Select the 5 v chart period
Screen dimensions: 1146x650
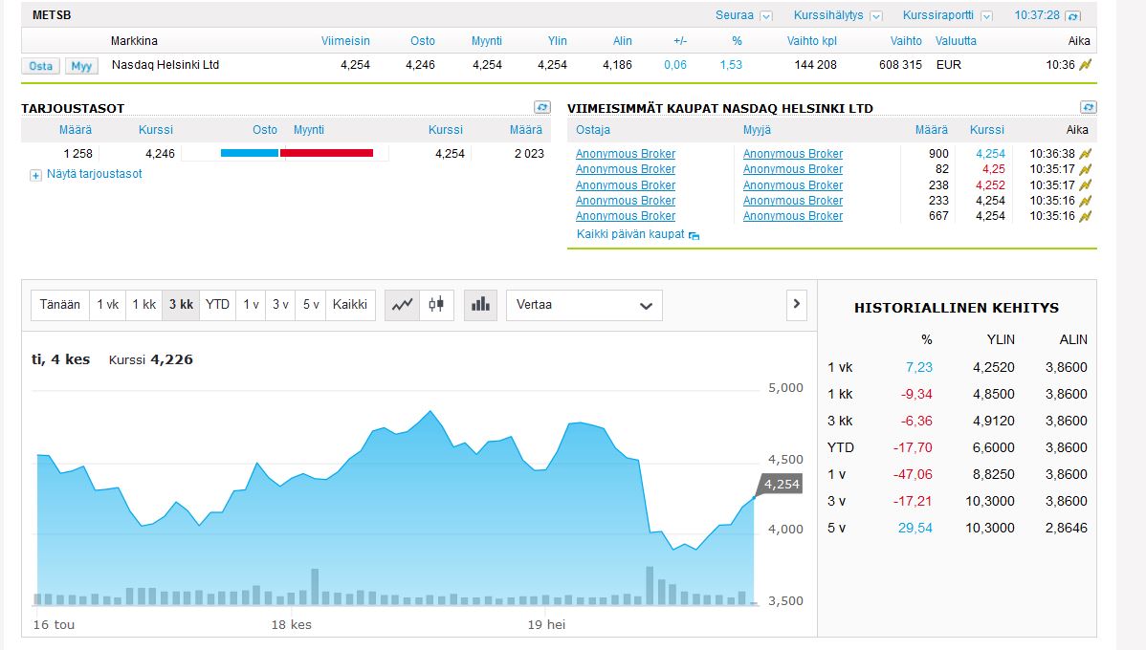pyautogui.click(x=311, y=305)
